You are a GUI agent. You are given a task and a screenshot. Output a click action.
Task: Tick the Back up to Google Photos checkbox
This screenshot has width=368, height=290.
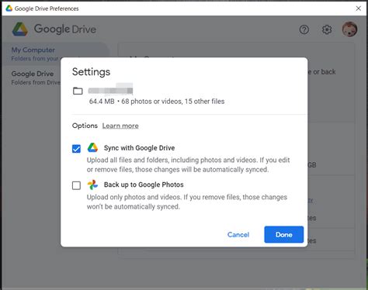pos(76,185)
